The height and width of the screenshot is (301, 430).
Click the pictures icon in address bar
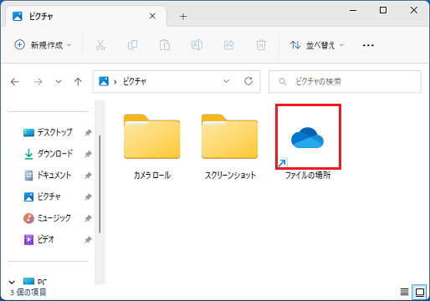(104, 81)
